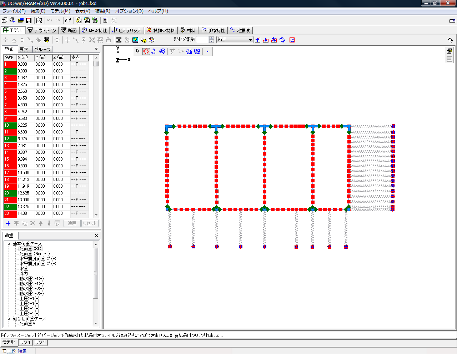
Task: Select 水平震度荷重 X (+) load case
Action: click(37, 259)
